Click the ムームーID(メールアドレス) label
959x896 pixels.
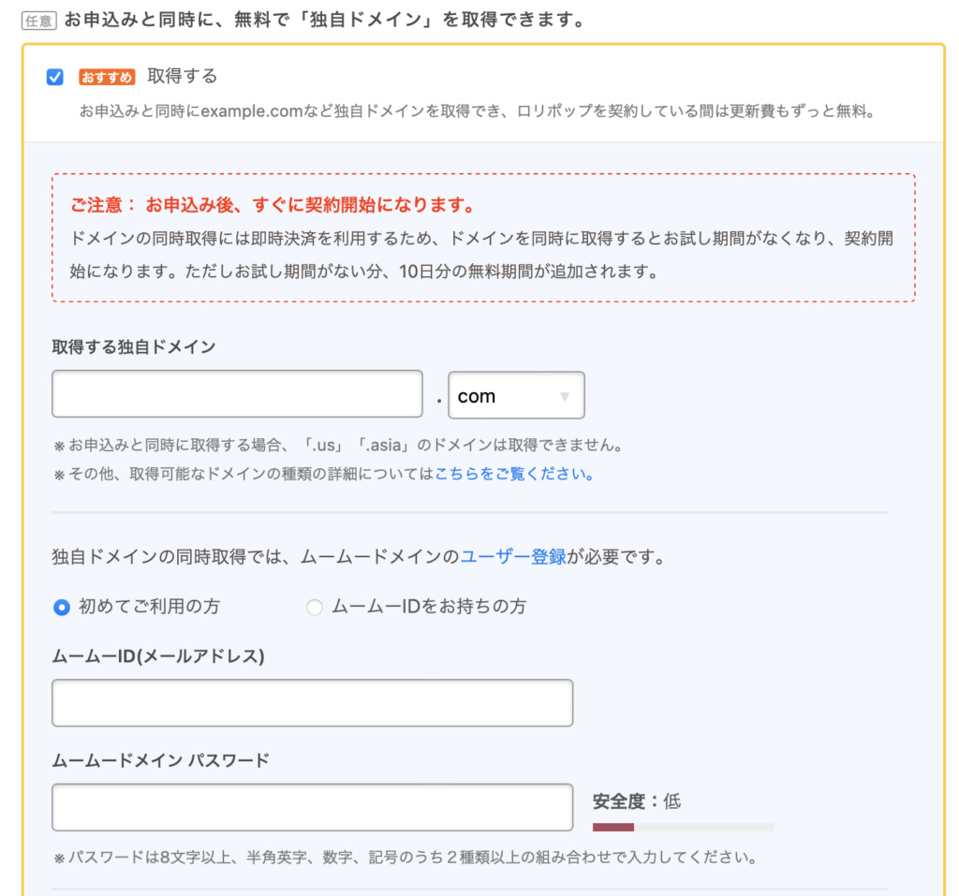click(158, 656)
